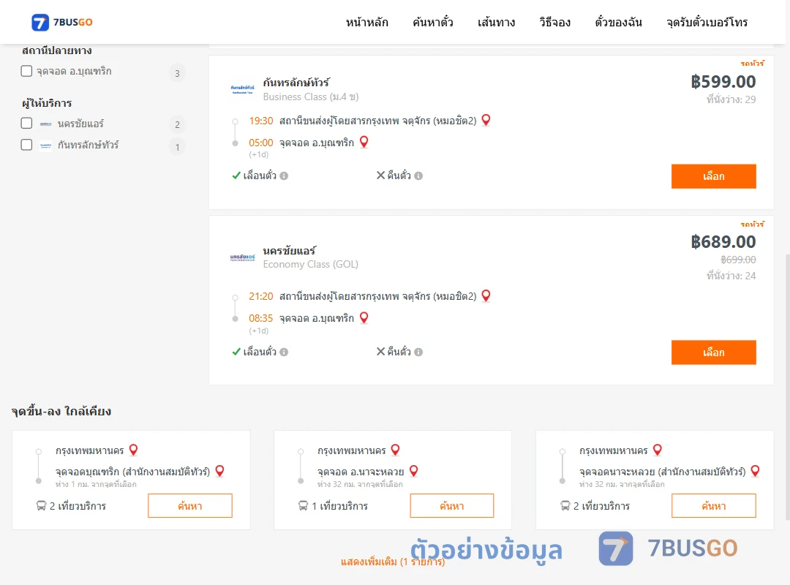Select the ฿689.00 นครชัยแอร์ trip
The height and width of the screenshot is (585, 790).
713,352
